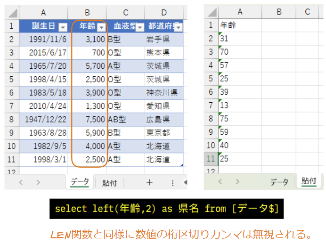
Task: Click the 神奈川県 prefecture cell
Action: tap(164, 93)
